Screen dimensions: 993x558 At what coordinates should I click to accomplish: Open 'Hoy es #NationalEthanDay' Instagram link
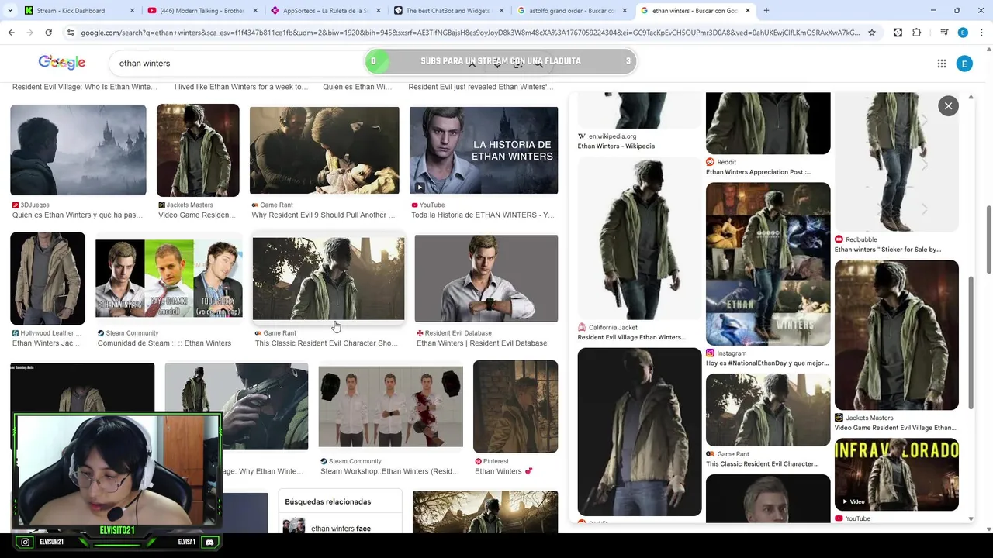pyautogui.click(x=767, y=363)
